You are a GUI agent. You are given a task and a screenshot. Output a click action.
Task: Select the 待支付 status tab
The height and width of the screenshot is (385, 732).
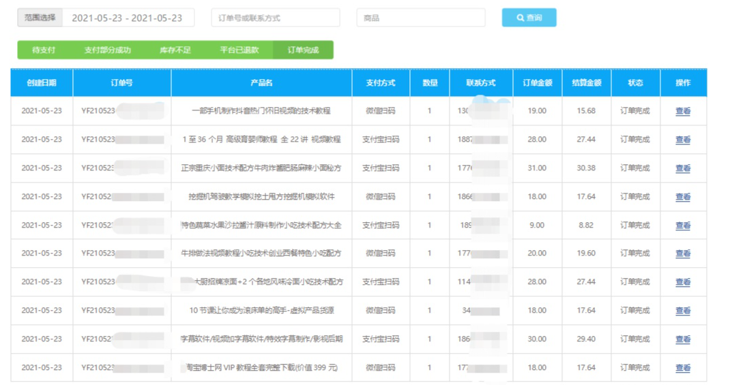click(44, 50)
